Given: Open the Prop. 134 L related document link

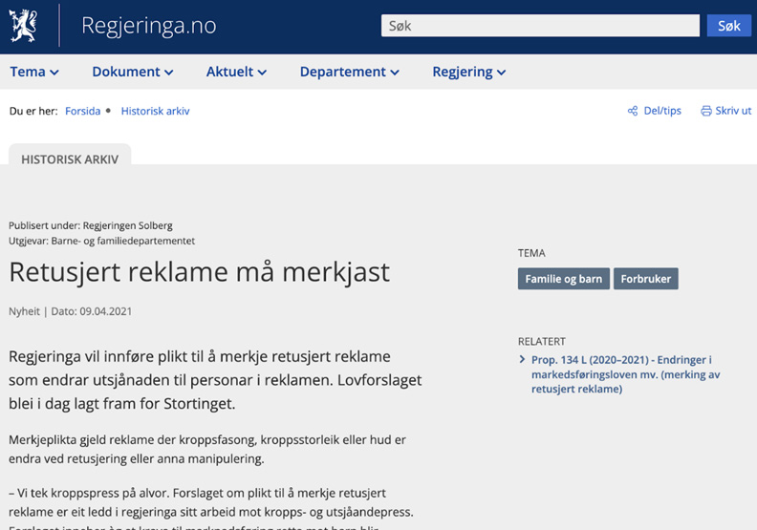Looking at the screenshot, I should click(x=621, y=374).
